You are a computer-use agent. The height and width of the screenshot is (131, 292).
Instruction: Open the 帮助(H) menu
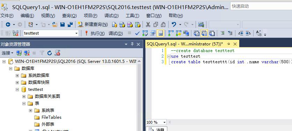[176, 16]
